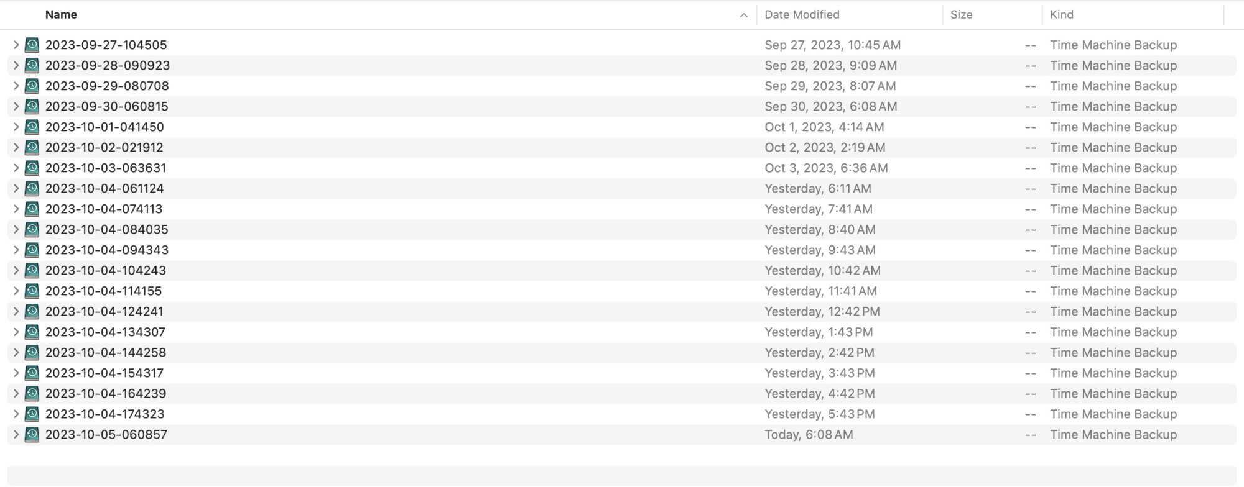Screen dimensions: 1244x487
Task: Click the Time Machine icon for 2023-10-05-060857
Action: click(x=32, y=434)
